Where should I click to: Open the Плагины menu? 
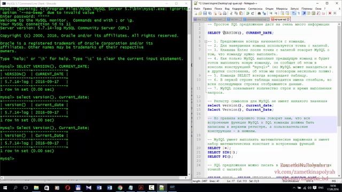click(307, 9)
